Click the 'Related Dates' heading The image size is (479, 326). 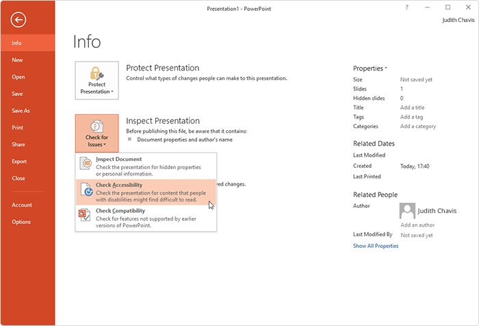click(x=374, y=143)
